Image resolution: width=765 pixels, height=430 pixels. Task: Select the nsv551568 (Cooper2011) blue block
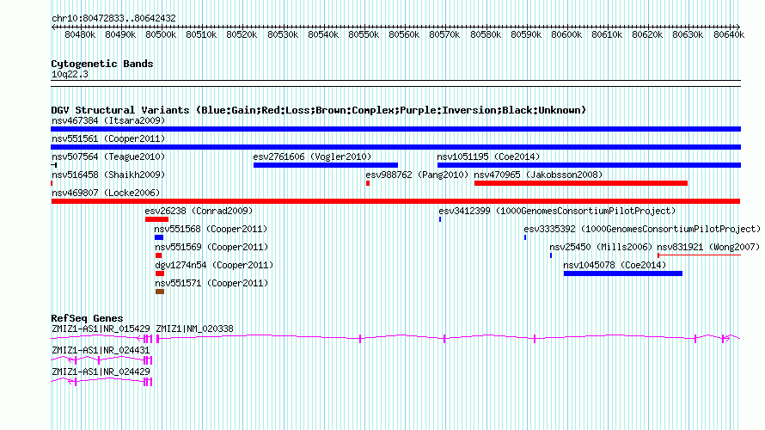tap(159, 237)
